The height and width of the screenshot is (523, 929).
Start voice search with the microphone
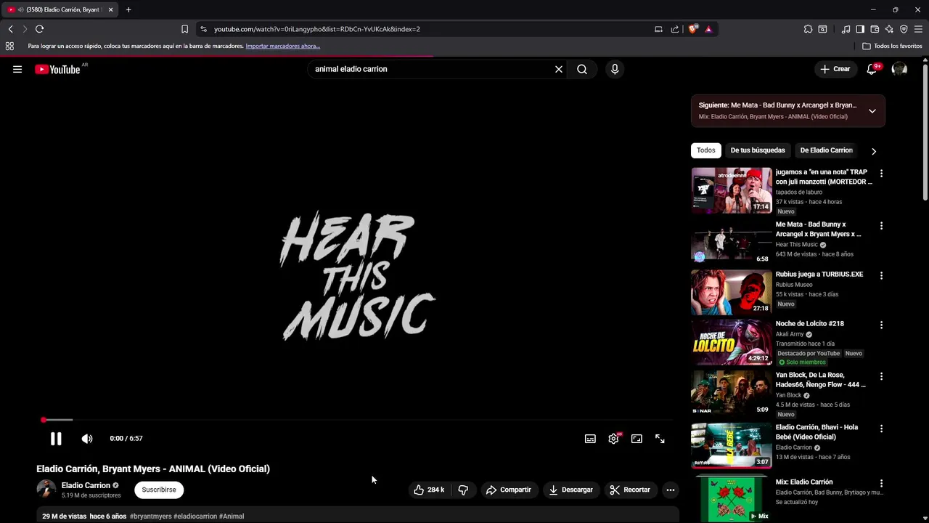click(x=615, y=69)
